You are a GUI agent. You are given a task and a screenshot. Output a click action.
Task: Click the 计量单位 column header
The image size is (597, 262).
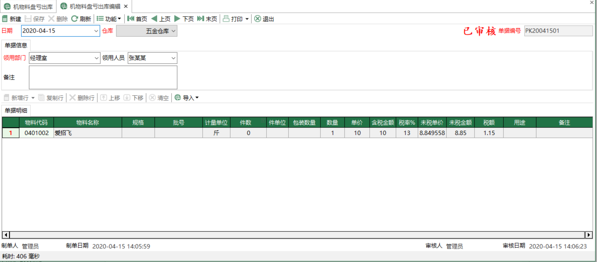pos(216,123)
